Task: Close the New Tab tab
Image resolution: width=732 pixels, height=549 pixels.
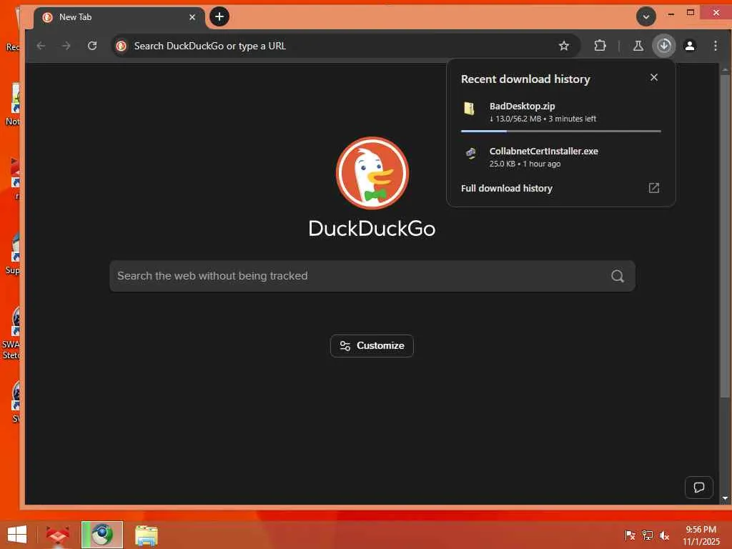Action: coord(192,17)
